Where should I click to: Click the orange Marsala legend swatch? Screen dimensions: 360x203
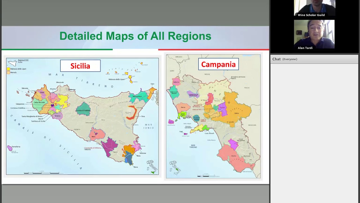point(8,72)
